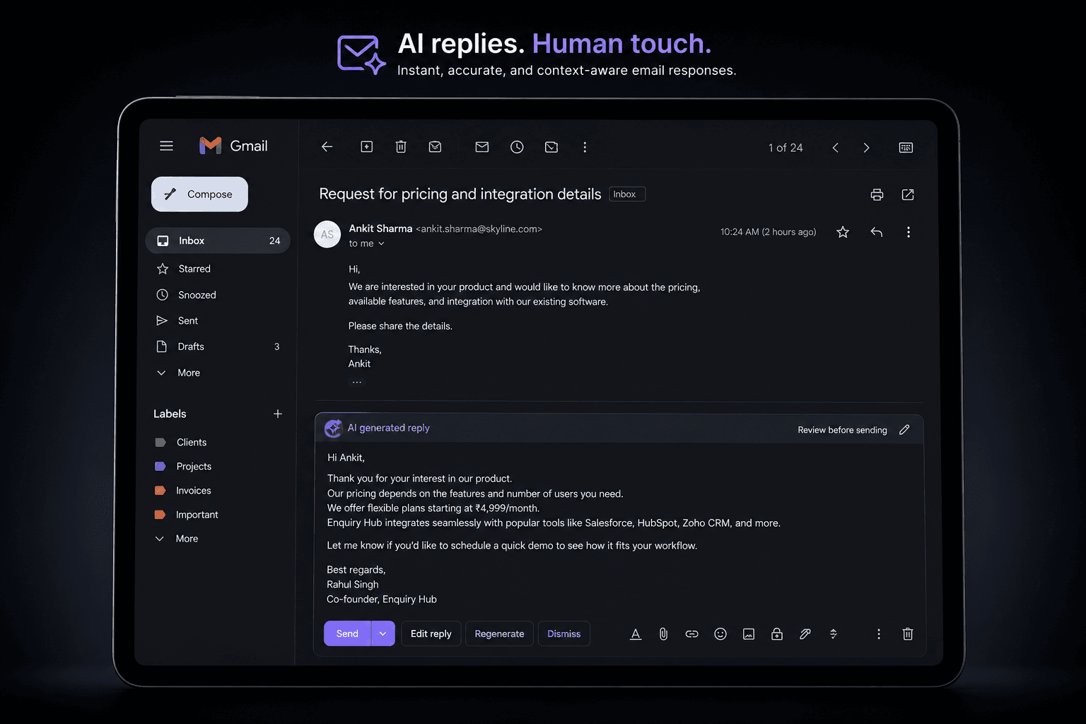Go to newer email chevron

pyautogui.click(x=835, y=148)
